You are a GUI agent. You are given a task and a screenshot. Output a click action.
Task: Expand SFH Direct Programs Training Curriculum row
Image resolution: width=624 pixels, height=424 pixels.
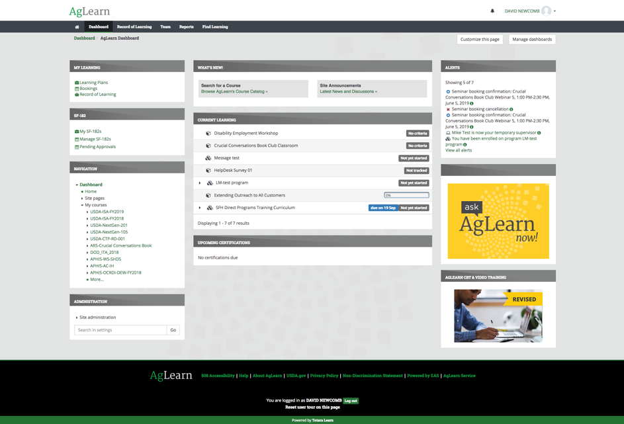(200, 208)
